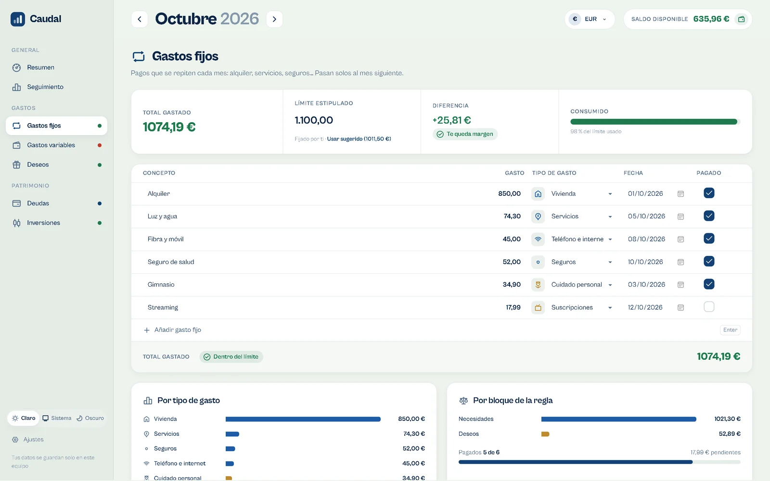Edit the 1.100,00 limit value

tap(314, 120)
